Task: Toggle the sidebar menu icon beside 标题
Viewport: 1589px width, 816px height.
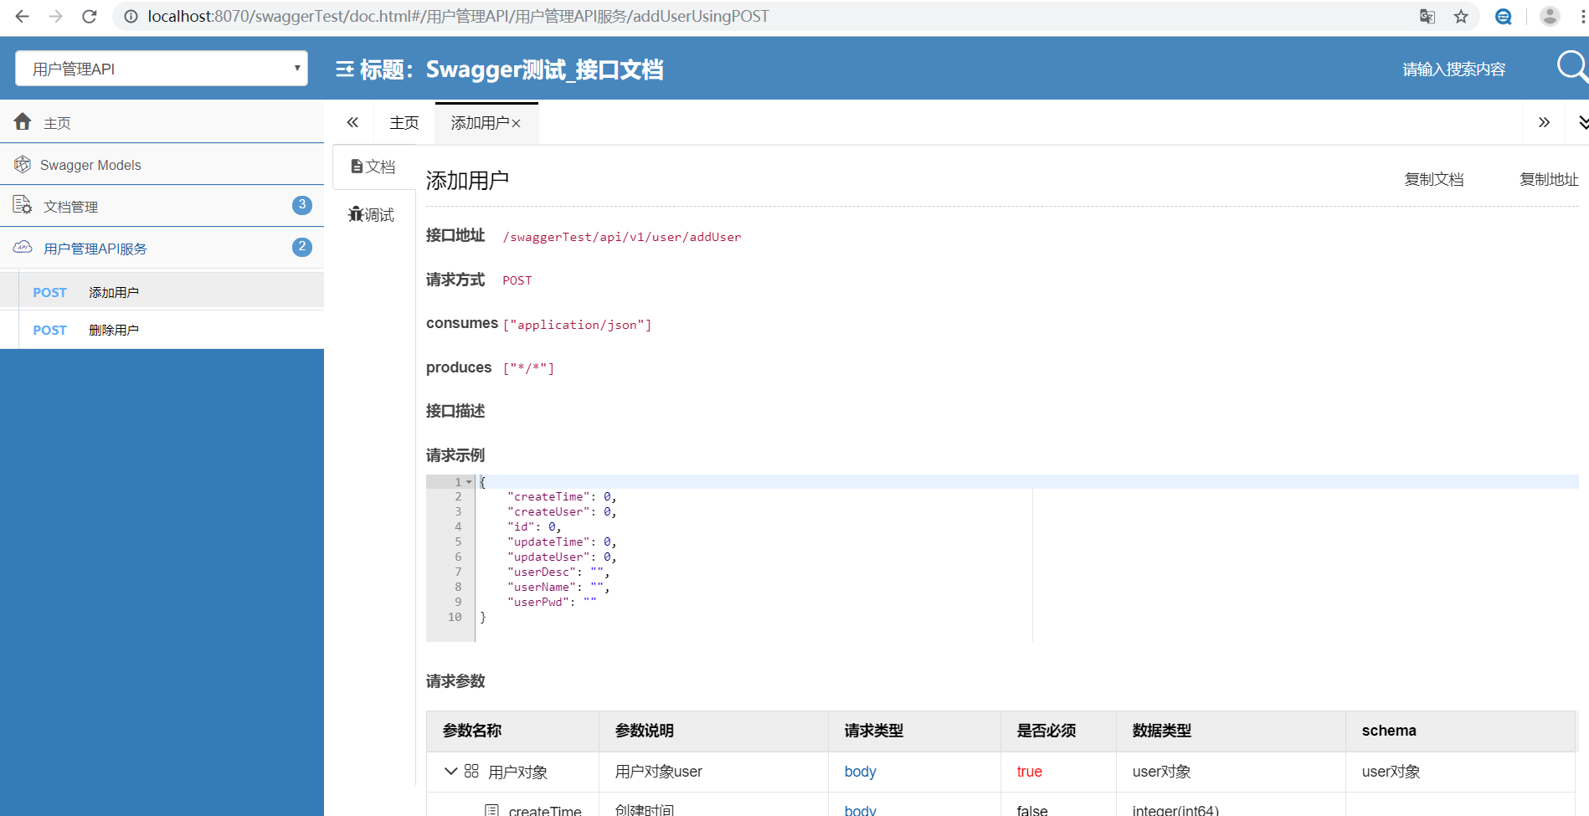Action: click(x=345, y=69)
